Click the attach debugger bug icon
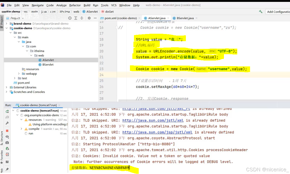The width and height of the screenshot is (290, 174). [x=7, y=148]
